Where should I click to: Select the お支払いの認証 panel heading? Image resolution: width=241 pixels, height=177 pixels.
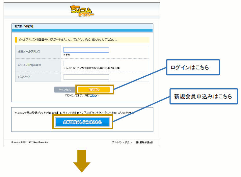24,26
